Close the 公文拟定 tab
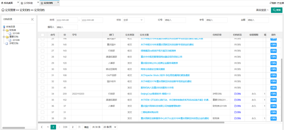Image resolution: width=284 pixels, height=130 pixels. click(x=38, y=2)
